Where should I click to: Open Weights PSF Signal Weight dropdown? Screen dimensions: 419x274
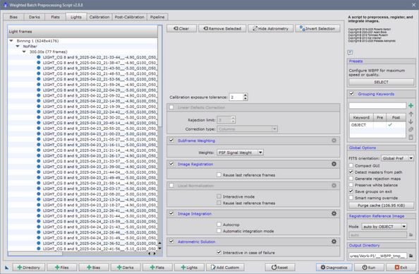click(240, 153)
